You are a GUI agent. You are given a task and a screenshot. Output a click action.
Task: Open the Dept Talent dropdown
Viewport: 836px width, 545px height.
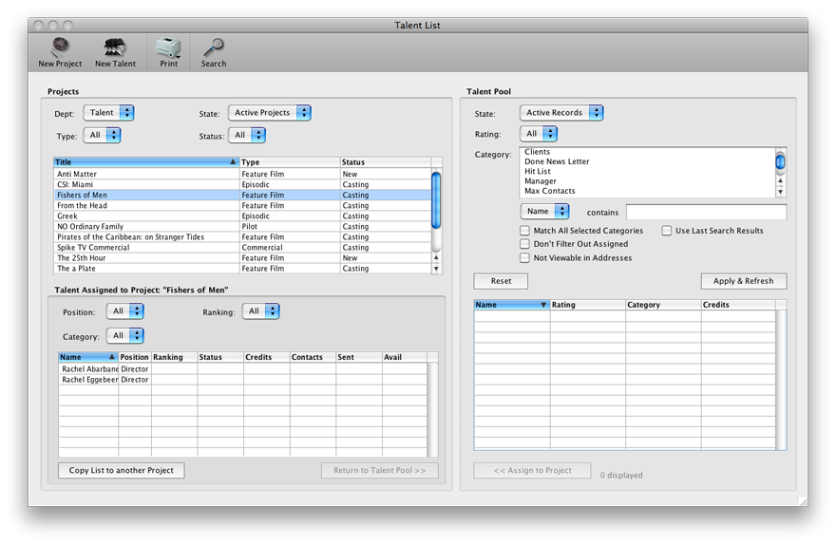click(108, 113)
